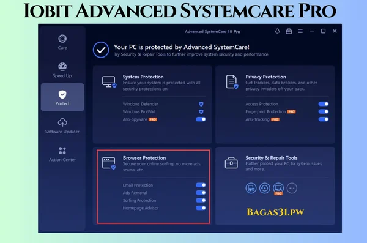Open the Action Center panel

62,154
